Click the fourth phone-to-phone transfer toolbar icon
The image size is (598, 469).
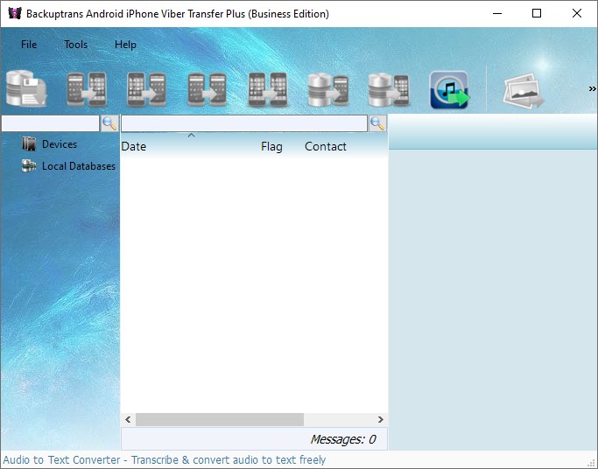(267, 89)
